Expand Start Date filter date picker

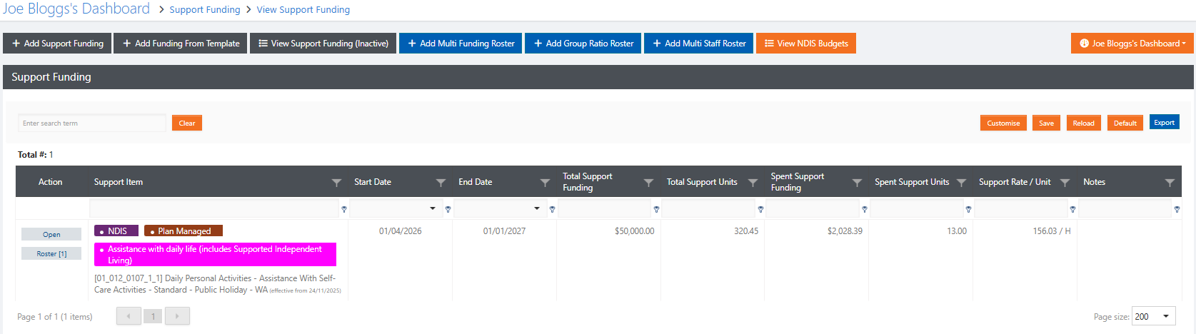(433, 208)
